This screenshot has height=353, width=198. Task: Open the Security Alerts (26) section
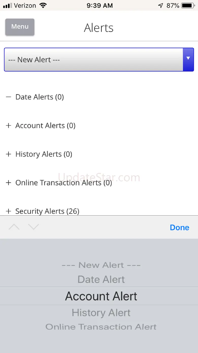click(47, 211)
